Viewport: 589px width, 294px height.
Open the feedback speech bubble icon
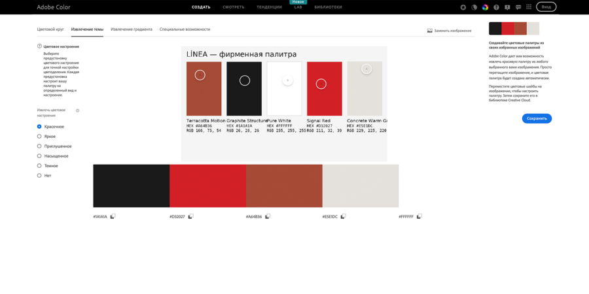coord(518,7)
